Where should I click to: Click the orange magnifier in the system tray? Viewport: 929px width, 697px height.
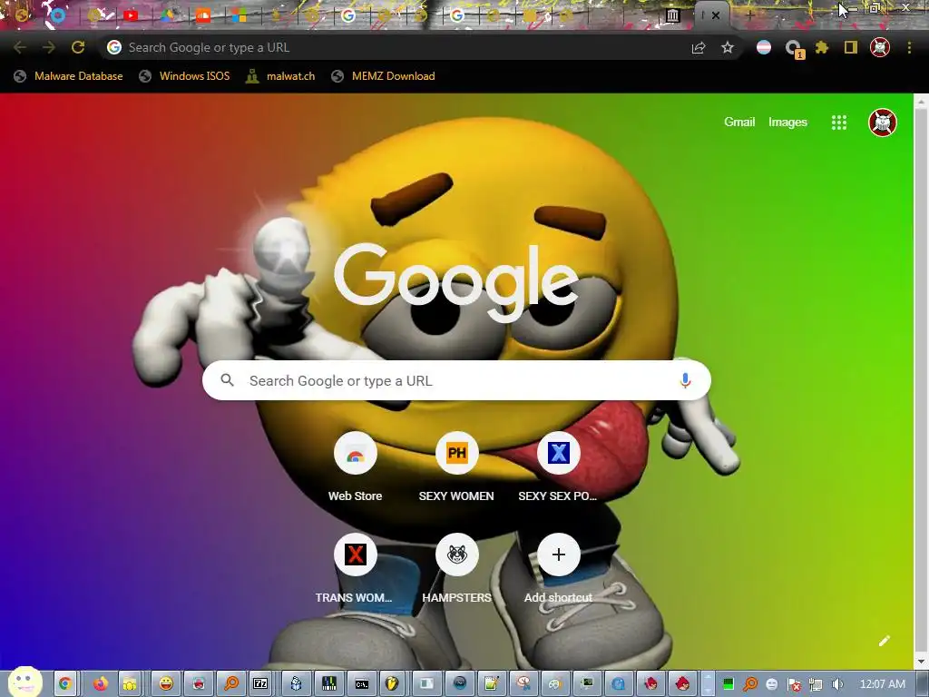[x=750, y=684]
